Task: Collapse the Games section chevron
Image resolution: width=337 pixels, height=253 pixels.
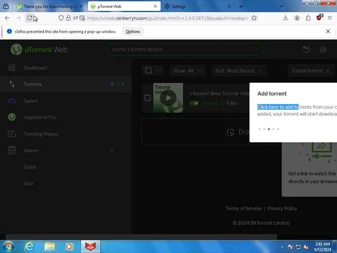Action: coord(112,150)
